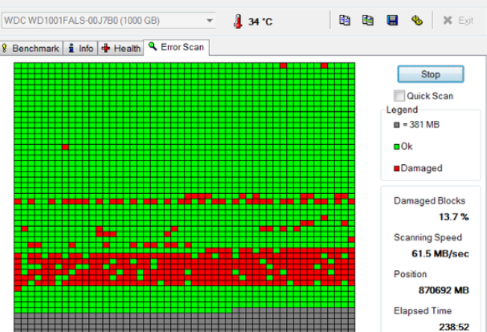Switch to the Benchmark tab
Image resolution: width=487 pixels, height=332 pixels.
(x=31, y=48)
